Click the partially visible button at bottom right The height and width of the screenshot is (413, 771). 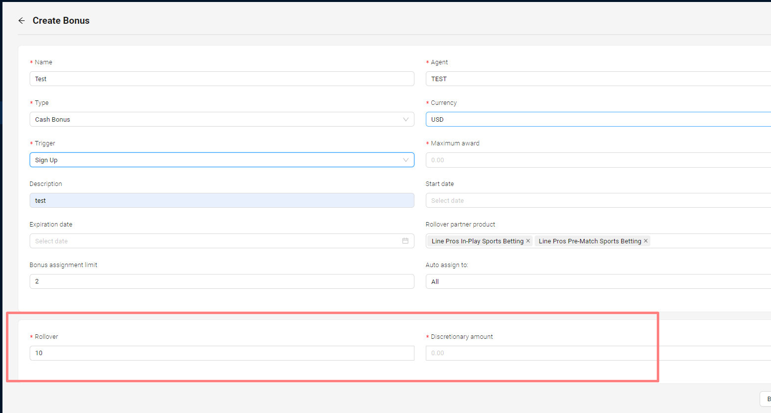pos(766,399)
